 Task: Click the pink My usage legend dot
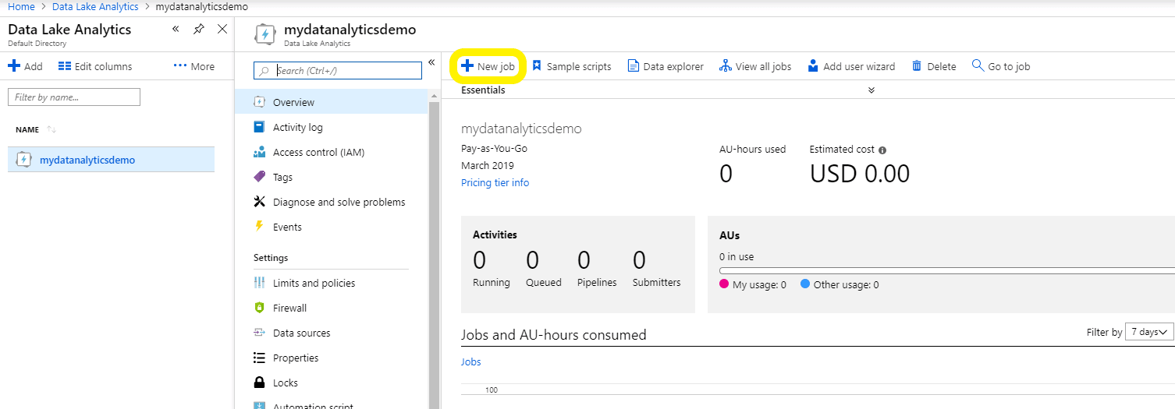tap(724, 284)
